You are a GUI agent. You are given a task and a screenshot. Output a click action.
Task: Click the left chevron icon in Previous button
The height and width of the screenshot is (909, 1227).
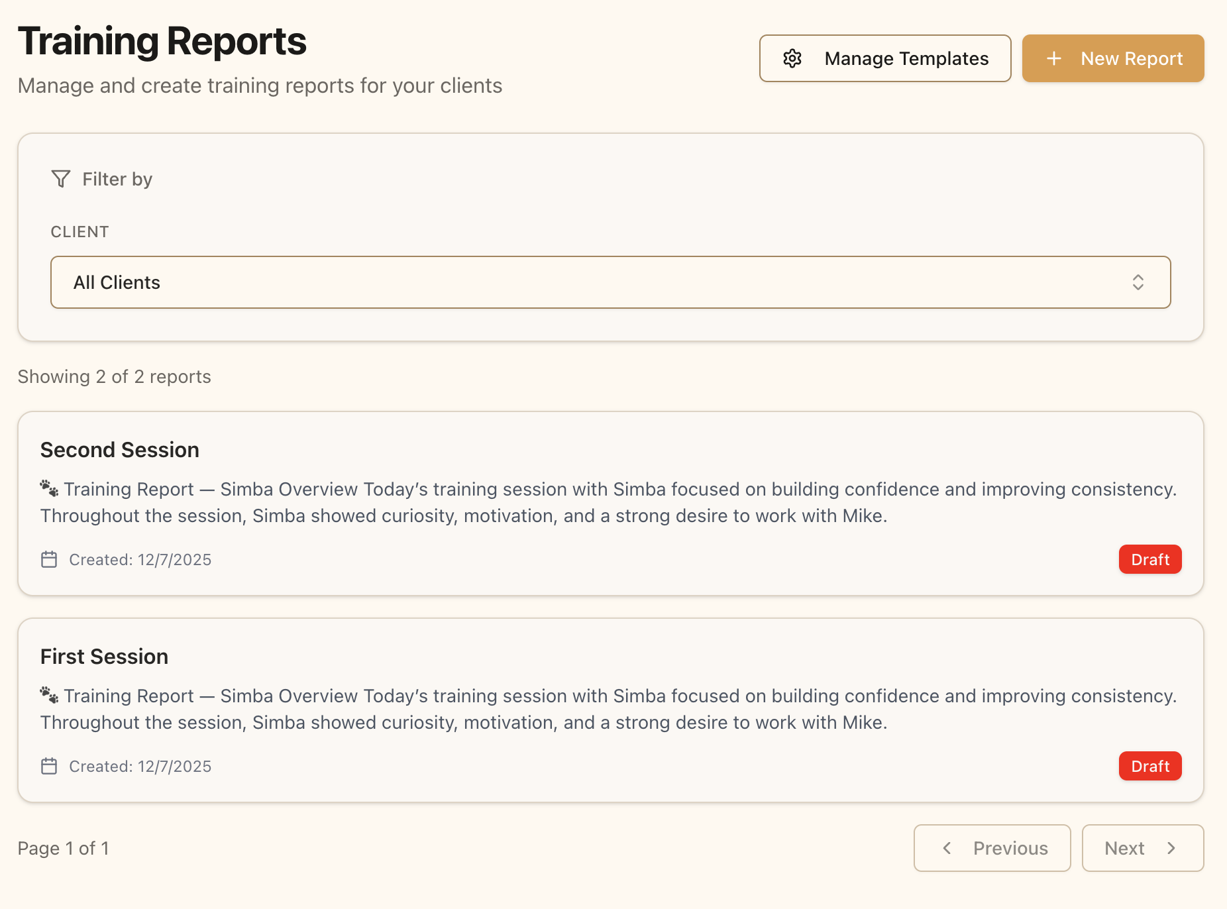click(947, 848)
